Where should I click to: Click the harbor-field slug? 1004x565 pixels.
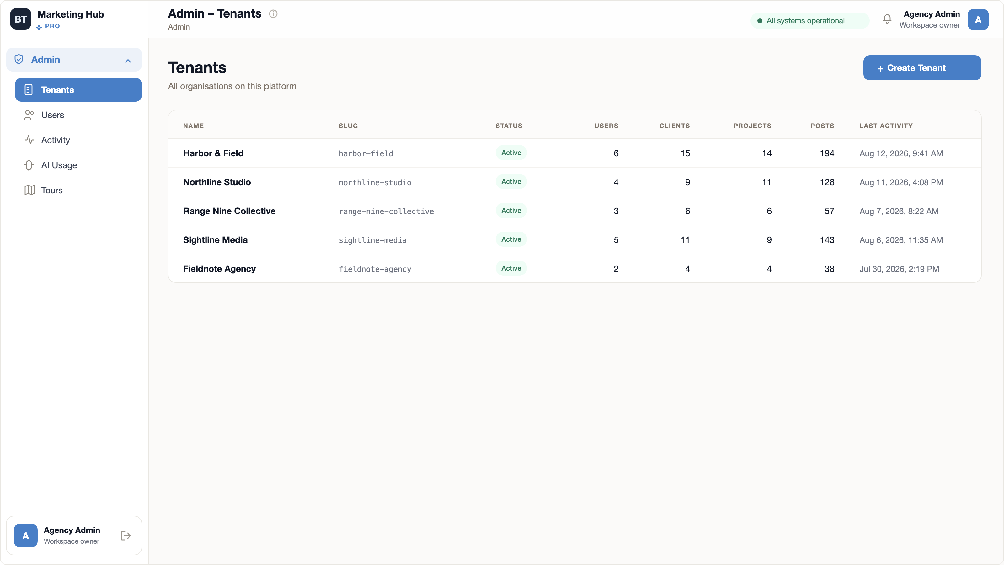(366, 153)
